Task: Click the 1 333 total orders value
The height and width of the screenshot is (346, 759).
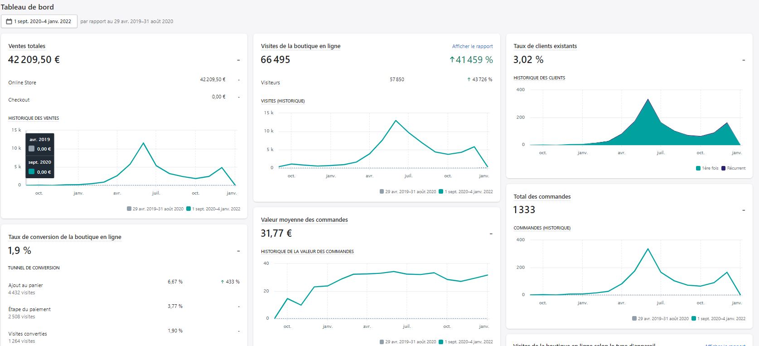Action: pos(524,210)
